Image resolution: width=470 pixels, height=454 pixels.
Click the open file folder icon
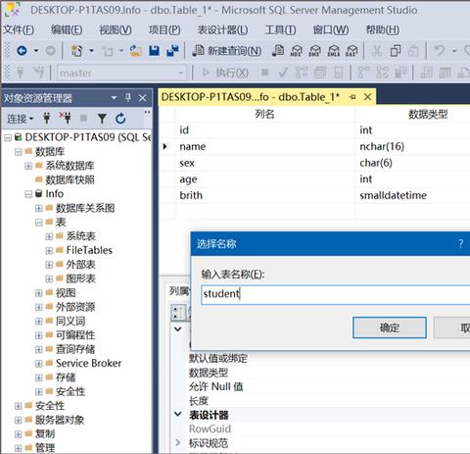135,51
